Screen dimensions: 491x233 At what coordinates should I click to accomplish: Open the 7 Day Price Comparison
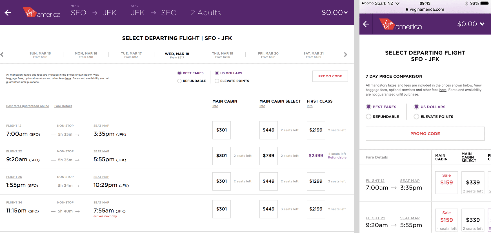point(394,76)
